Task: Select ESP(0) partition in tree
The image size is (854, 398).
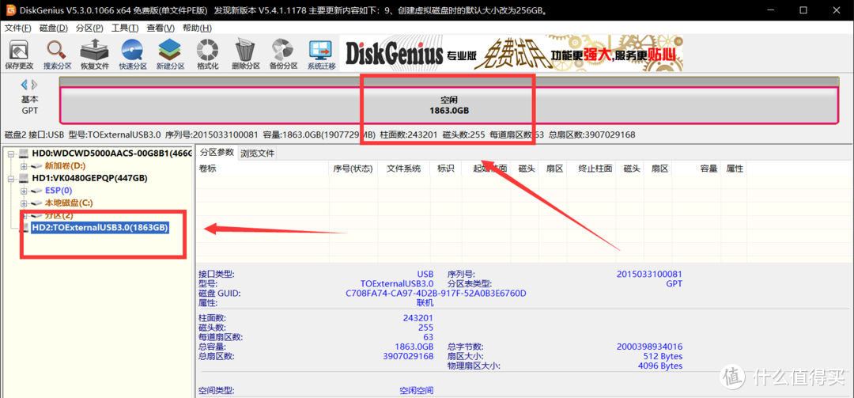Action: point(59,191)
